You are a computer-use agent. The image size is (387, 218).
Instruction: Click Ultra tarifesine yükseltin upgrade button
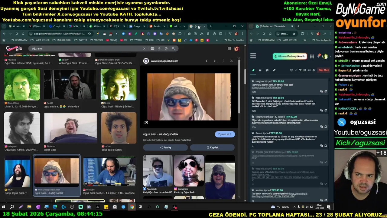pyautogui.click(x=290, y=56)
